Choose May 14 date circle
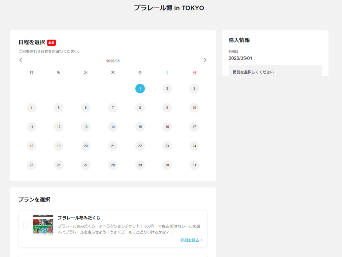 [x=113, y=127]
